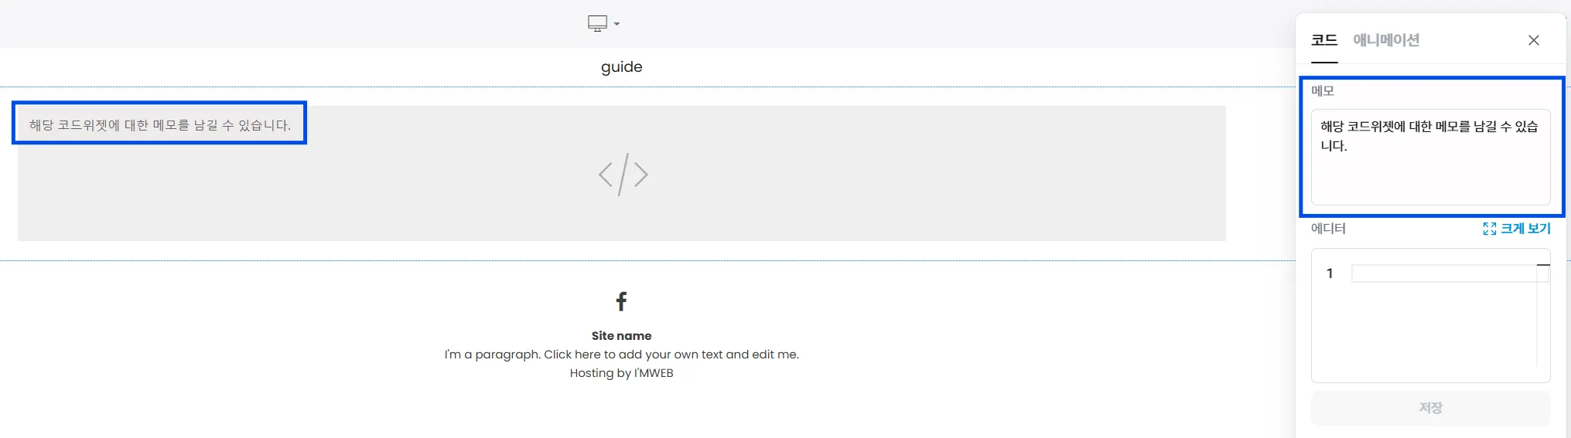Click the footer paragraph placeholder text

[621, 355]
